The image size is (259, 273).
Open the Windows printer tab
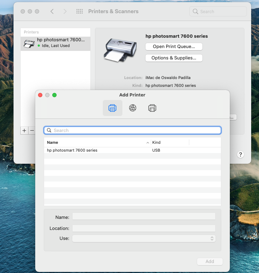click(152, 108)
